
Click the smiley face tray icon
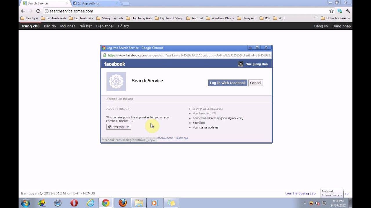(311, 203)
